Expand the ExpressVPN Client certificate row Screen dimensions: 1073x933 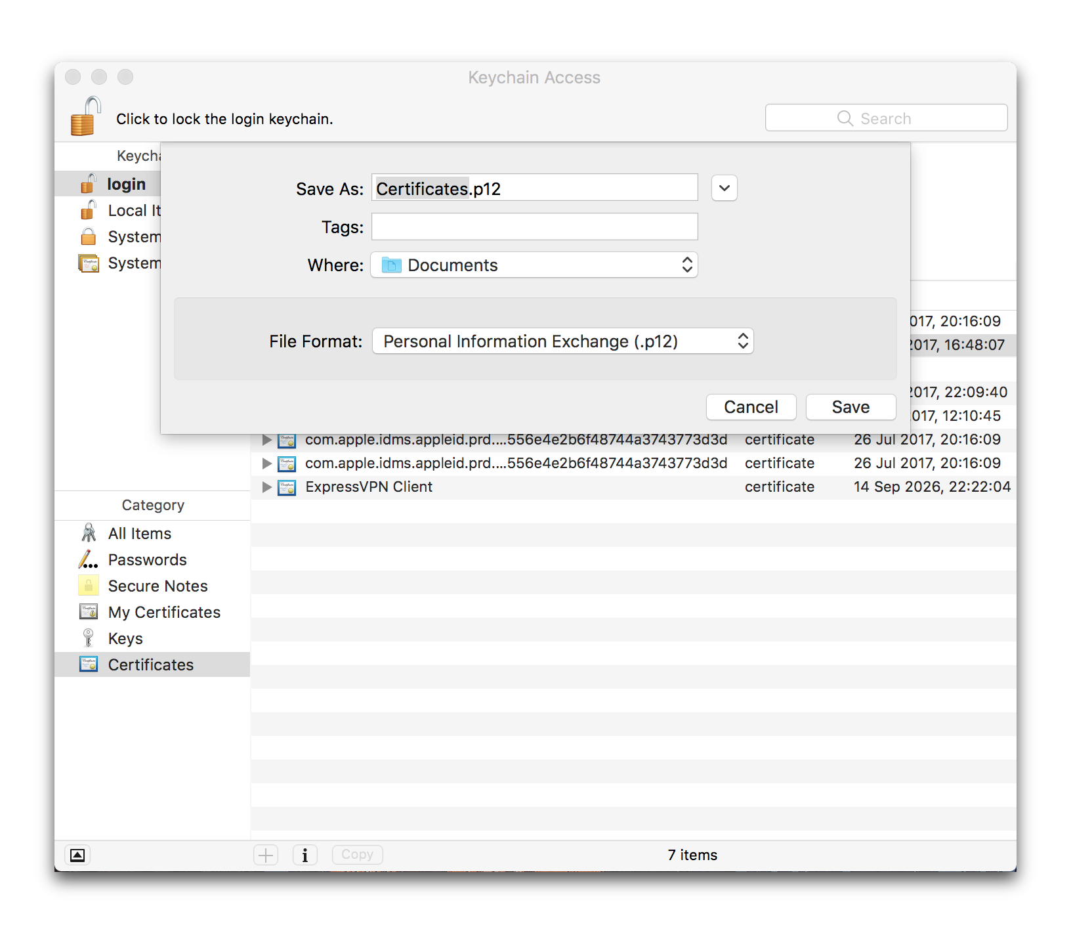pos(266,487)
